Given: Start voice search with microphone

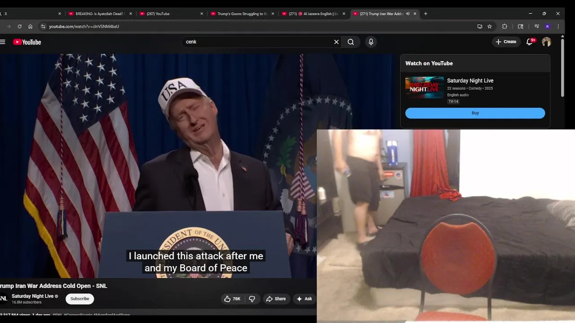Looking at the screenshot, I should coord(371,42).
